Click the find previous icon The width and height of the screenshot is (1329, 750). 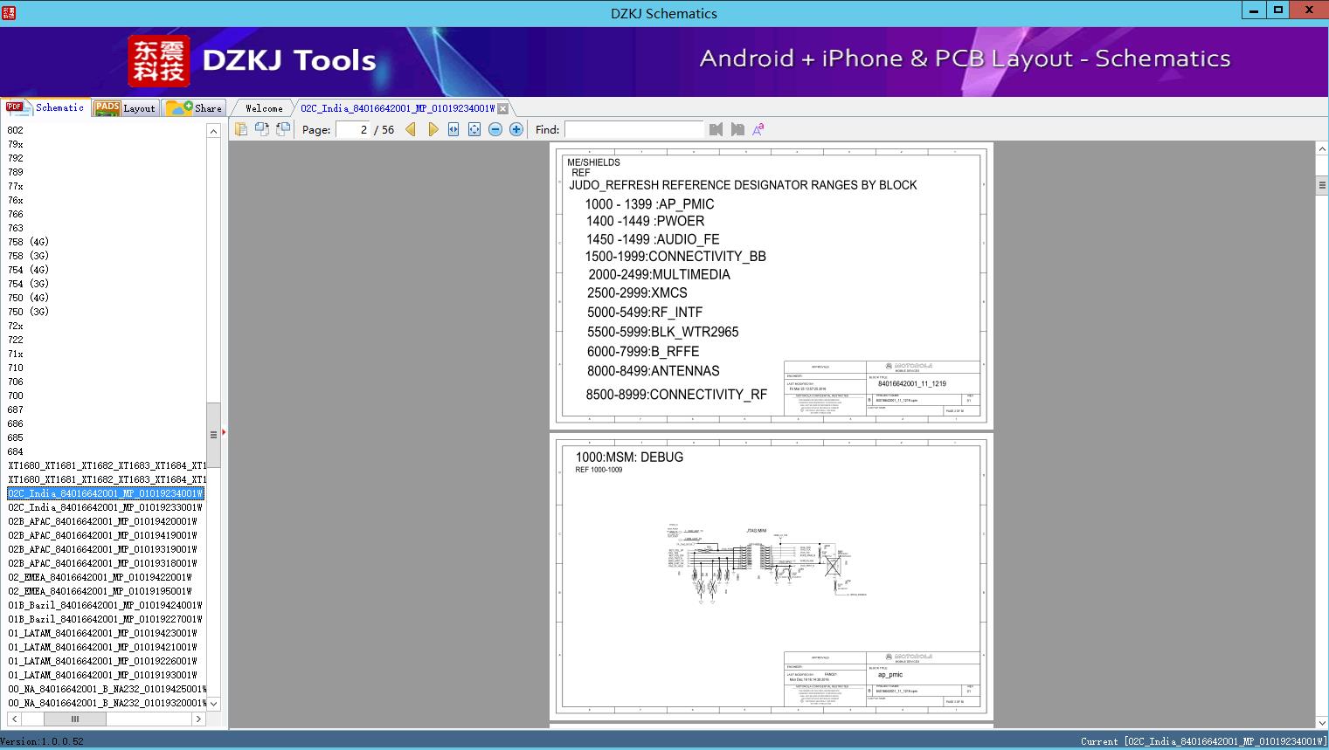click(716, 129)
